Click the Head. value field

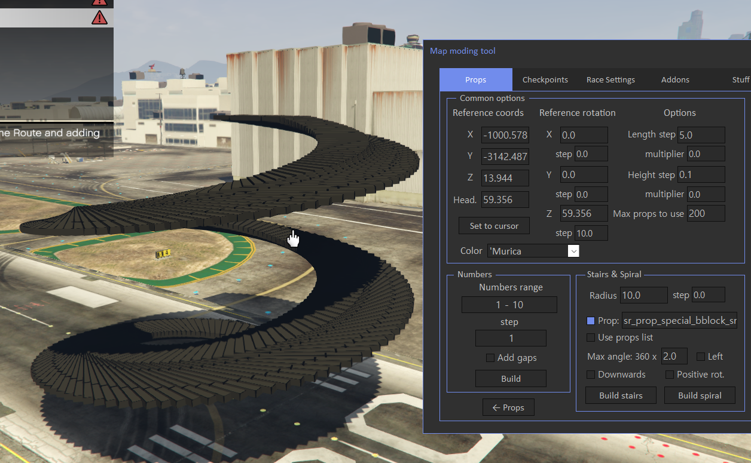505,200
